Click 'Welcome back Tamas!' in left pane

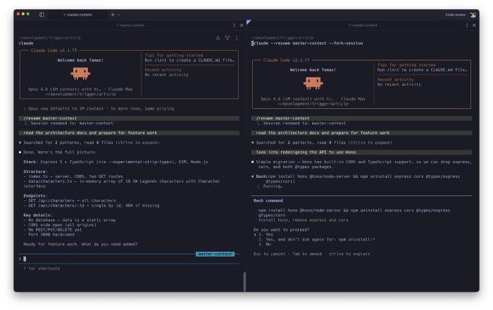80,60
